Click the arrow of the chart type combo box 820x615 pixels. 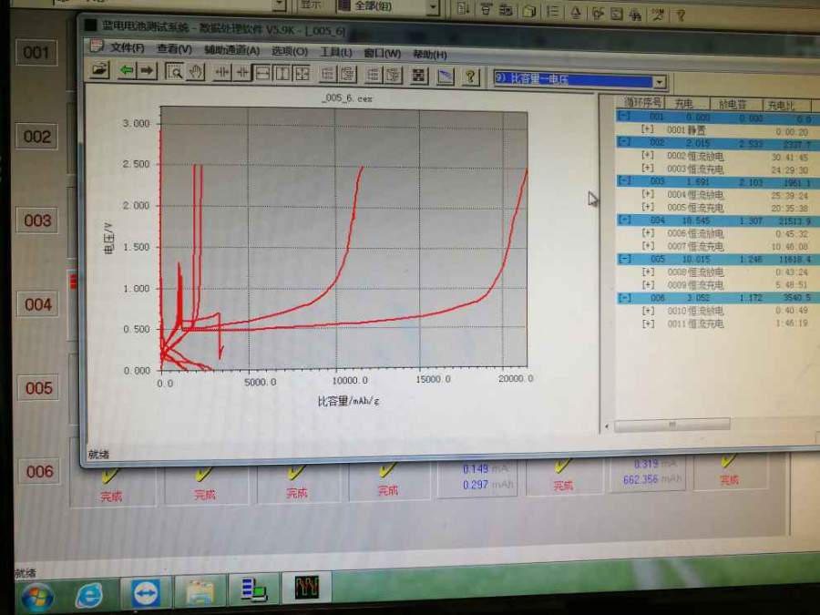[x=660, y=82]
